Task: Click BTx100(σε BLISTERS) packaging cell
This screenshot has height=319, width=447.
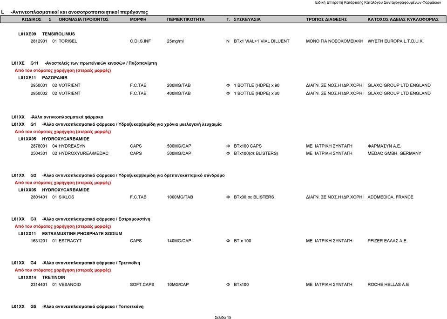Action: 256,153
